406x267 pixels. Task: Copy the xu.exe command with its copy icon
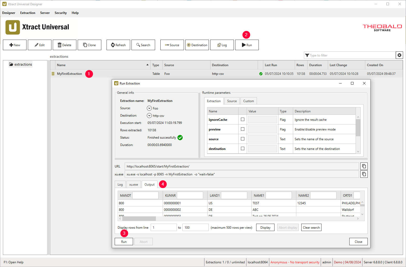[x=364, y=174]
